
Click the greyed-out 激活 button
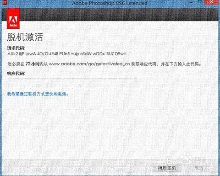coord(198,168)
